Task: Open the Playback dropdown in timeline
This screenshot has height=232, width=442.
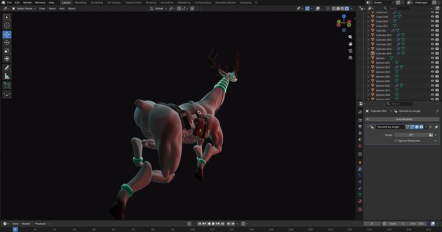Action: (x=42, y=224)
